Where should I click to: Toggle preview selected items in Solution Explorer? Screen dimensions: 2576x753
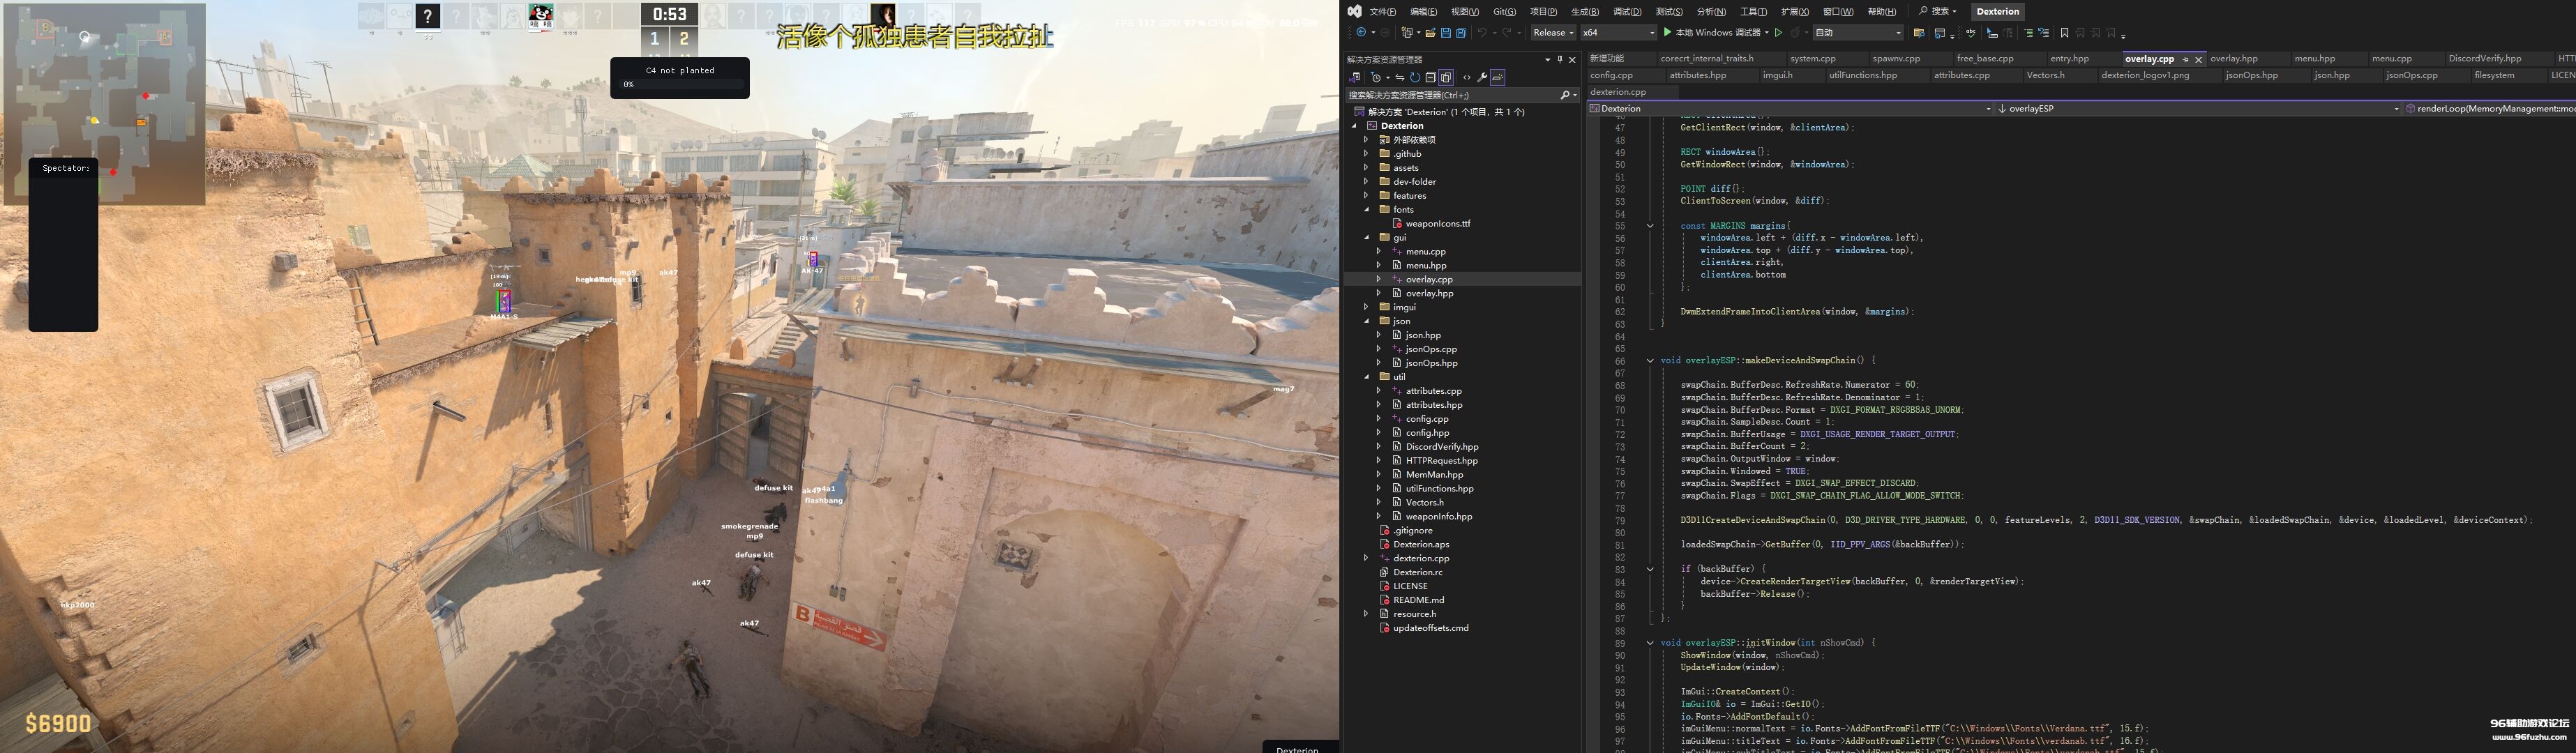coord(1498,77)
